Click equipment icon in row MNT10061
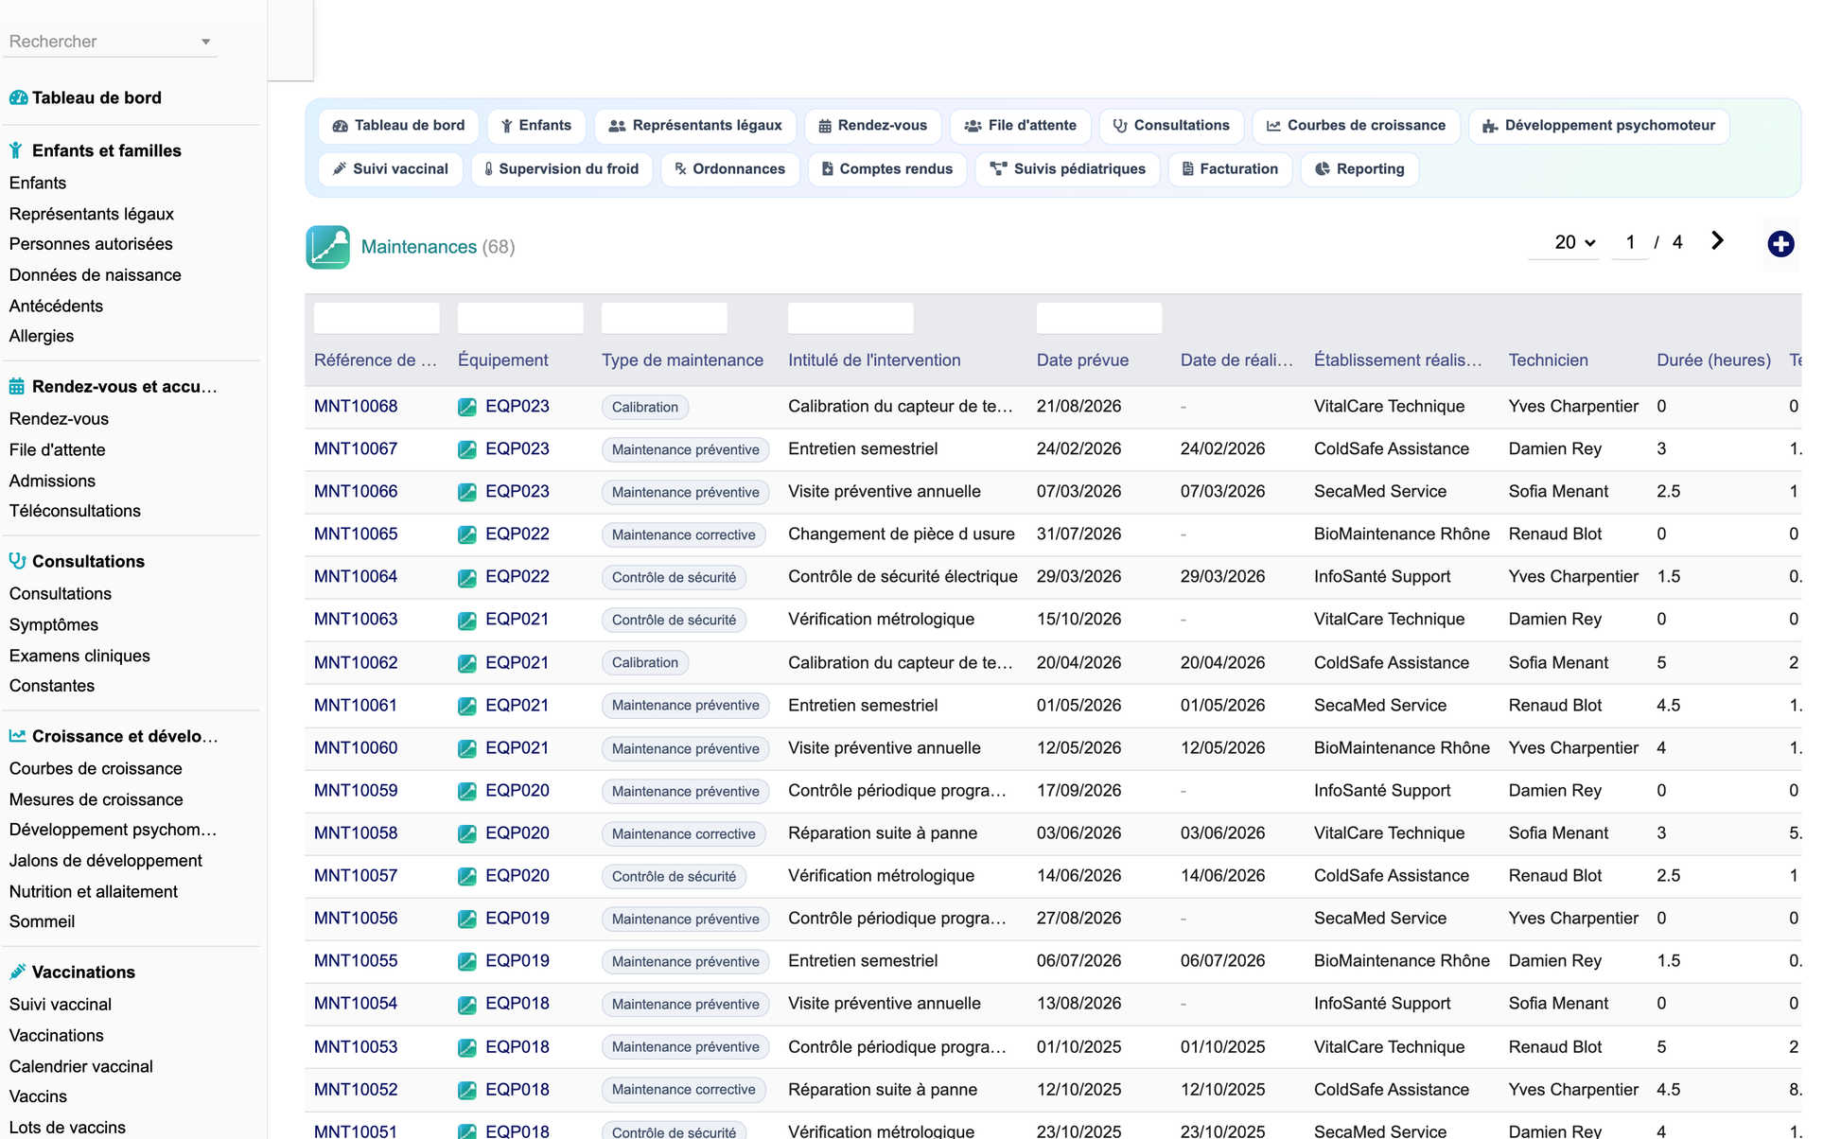This screenshot has height=1139, width=1841. pos(467,706)
